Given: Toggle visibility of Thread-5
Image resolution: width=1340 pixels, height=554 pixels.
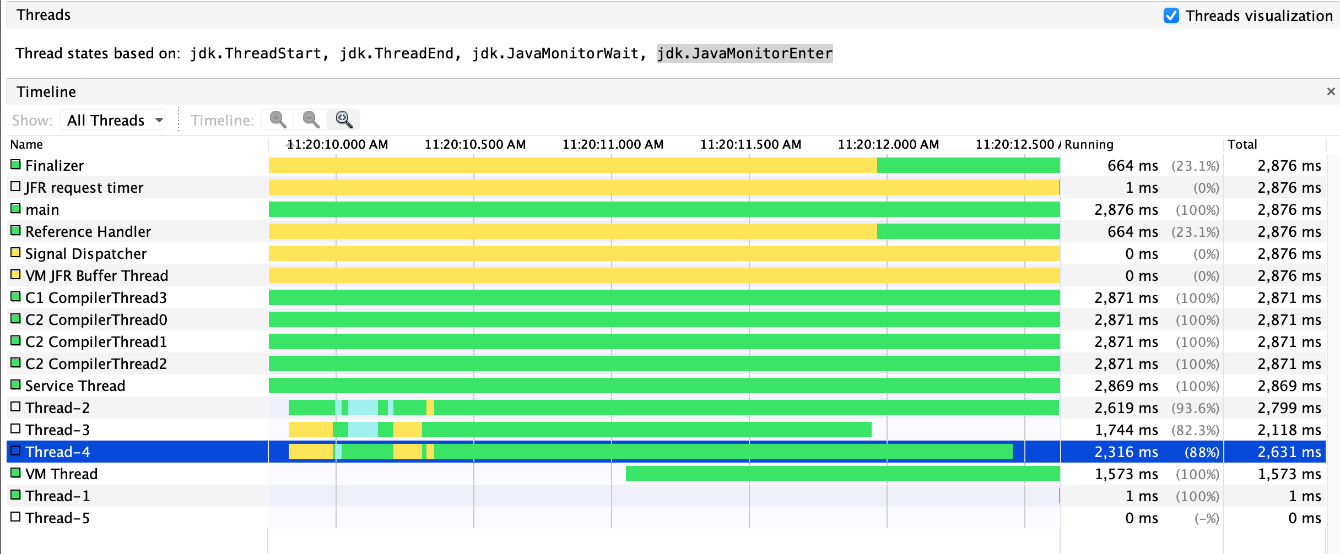Looking at the screenshot, I should tap(15, 517).
